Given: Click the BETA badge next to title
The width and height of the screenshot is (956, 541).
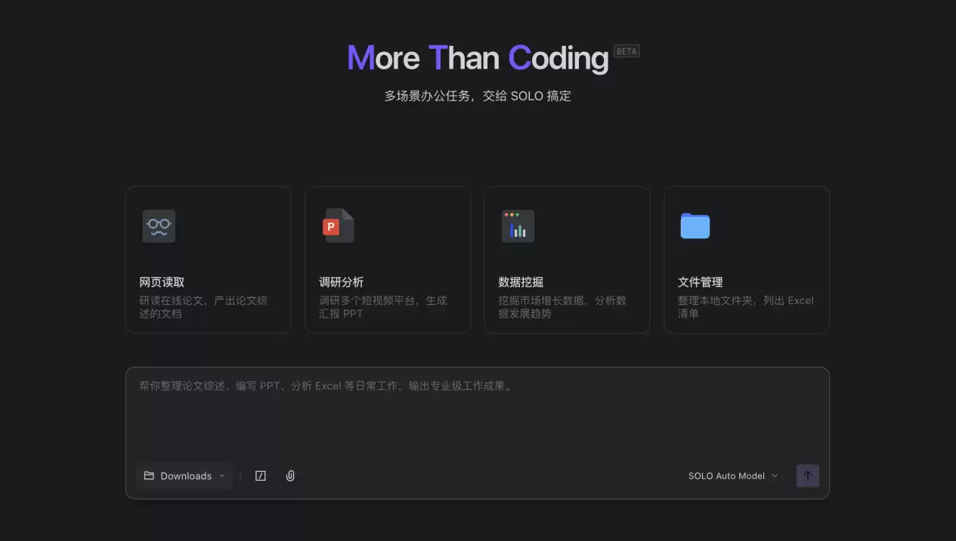Looking at the screenshot, I should [627, 51].
